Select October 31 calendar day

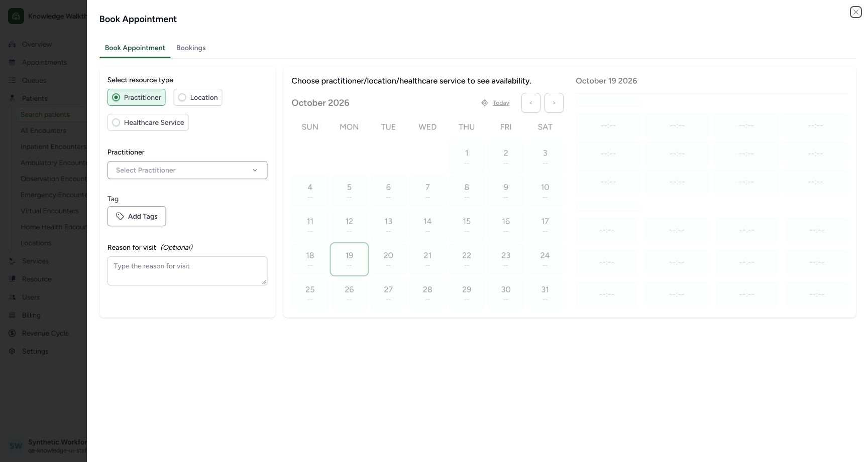click(x=545, y=293)
